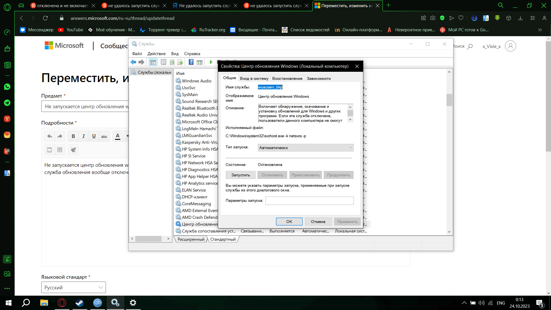Click the properties icon in Services toolbar

(x=164, y=62)
